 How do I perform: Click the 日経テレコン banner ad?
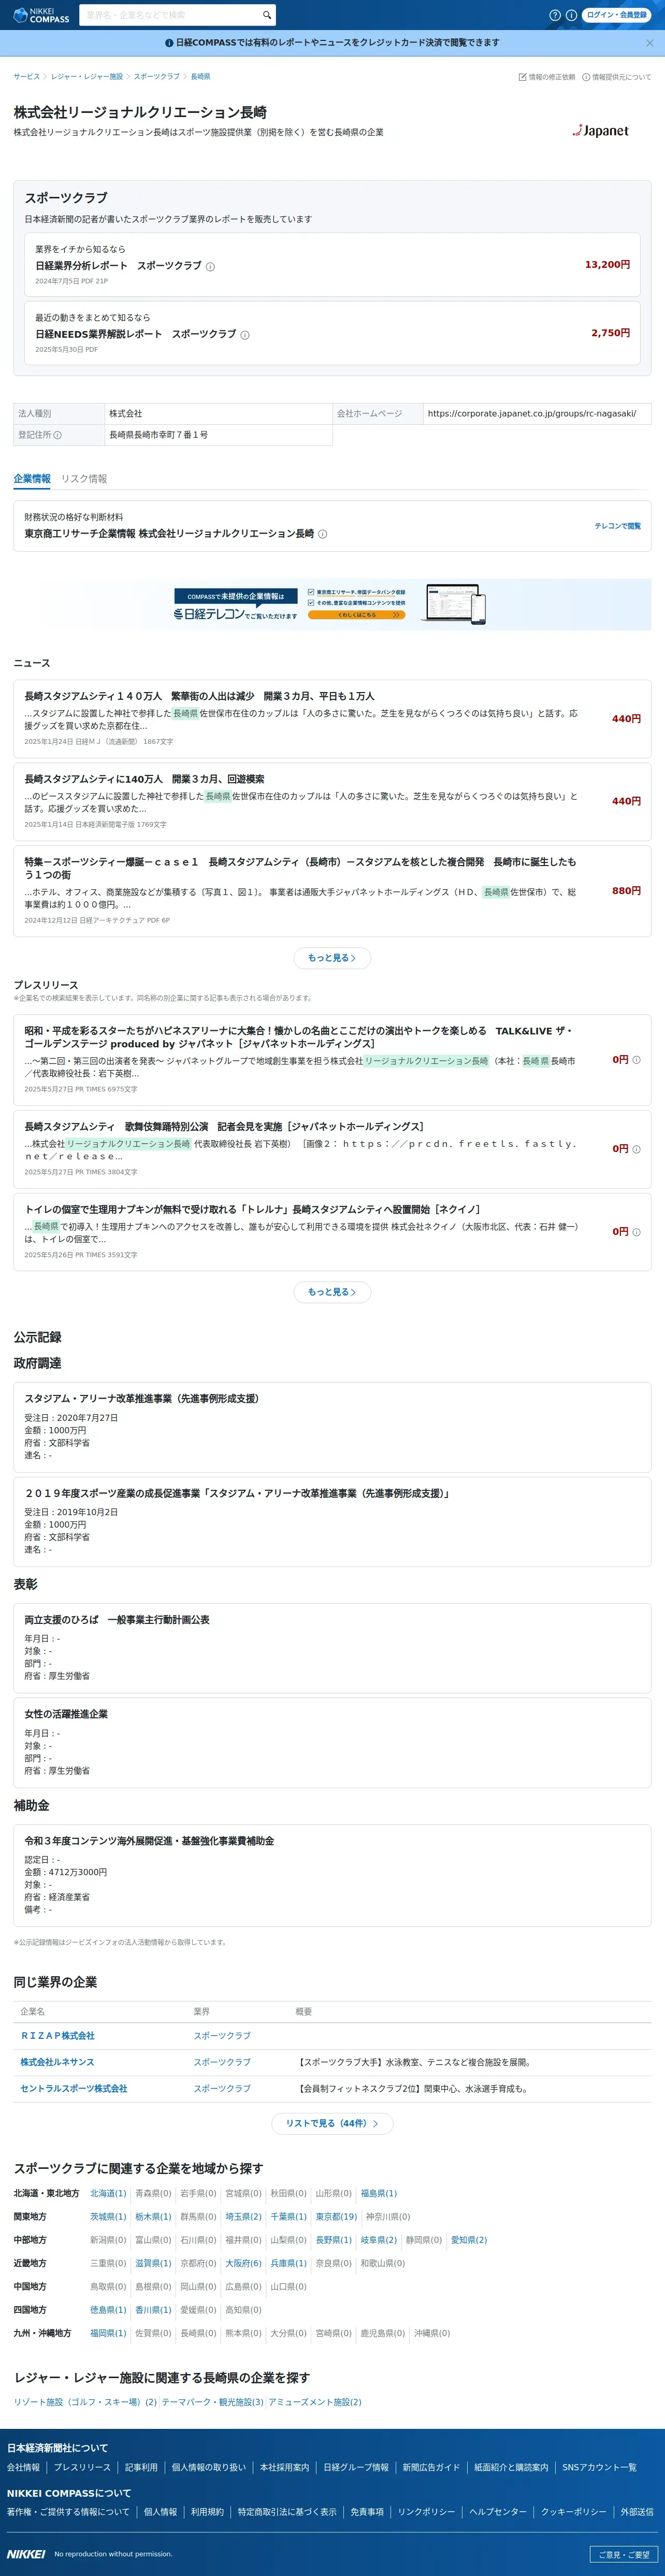332,604
